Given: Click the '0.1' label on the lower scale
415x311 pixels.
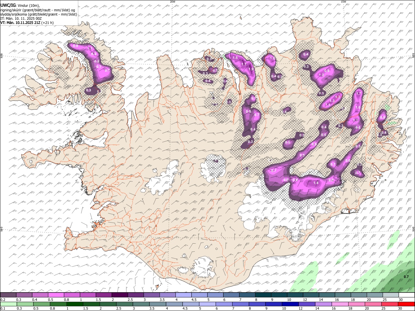Looking at the screenshot, I should click(3, 309).
